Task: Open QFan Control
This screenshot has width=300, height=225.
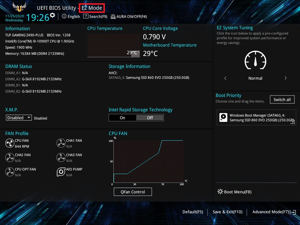Action: tap(133, 192)
